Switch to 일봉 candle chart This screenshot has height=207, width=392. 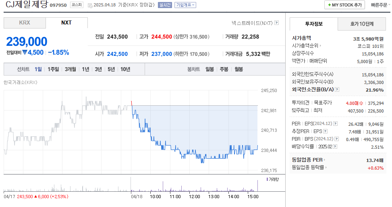click(x=210, y=69)
